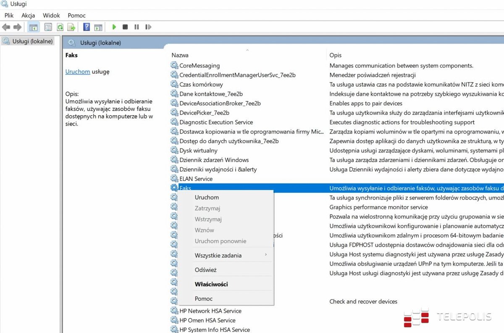504x333 pixels.
Task: Click the Uruchom usługę link
Action: click(x=78, y=72)
